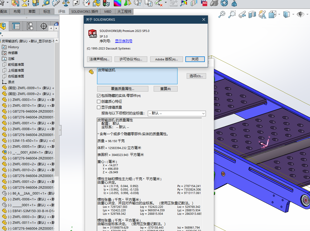Viewport: 310px width, 231px height.
Task: Return to Previous View
Action: tap(242, 14)
